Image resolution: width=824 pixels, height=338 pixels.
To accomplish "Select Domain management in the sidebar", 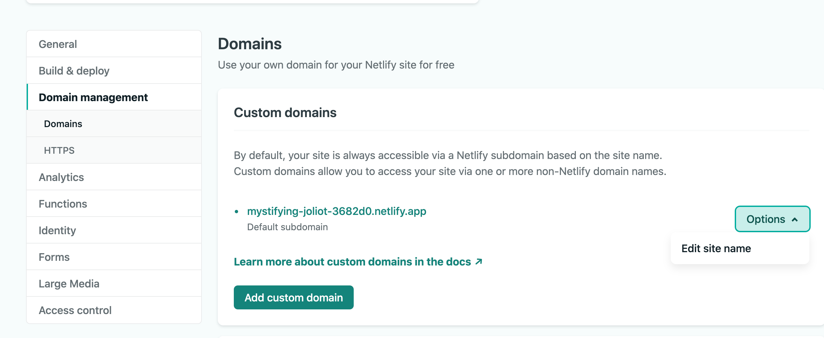I will 93,97.
